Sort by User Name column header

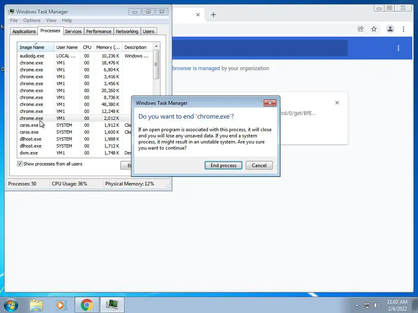click(67, 47)
